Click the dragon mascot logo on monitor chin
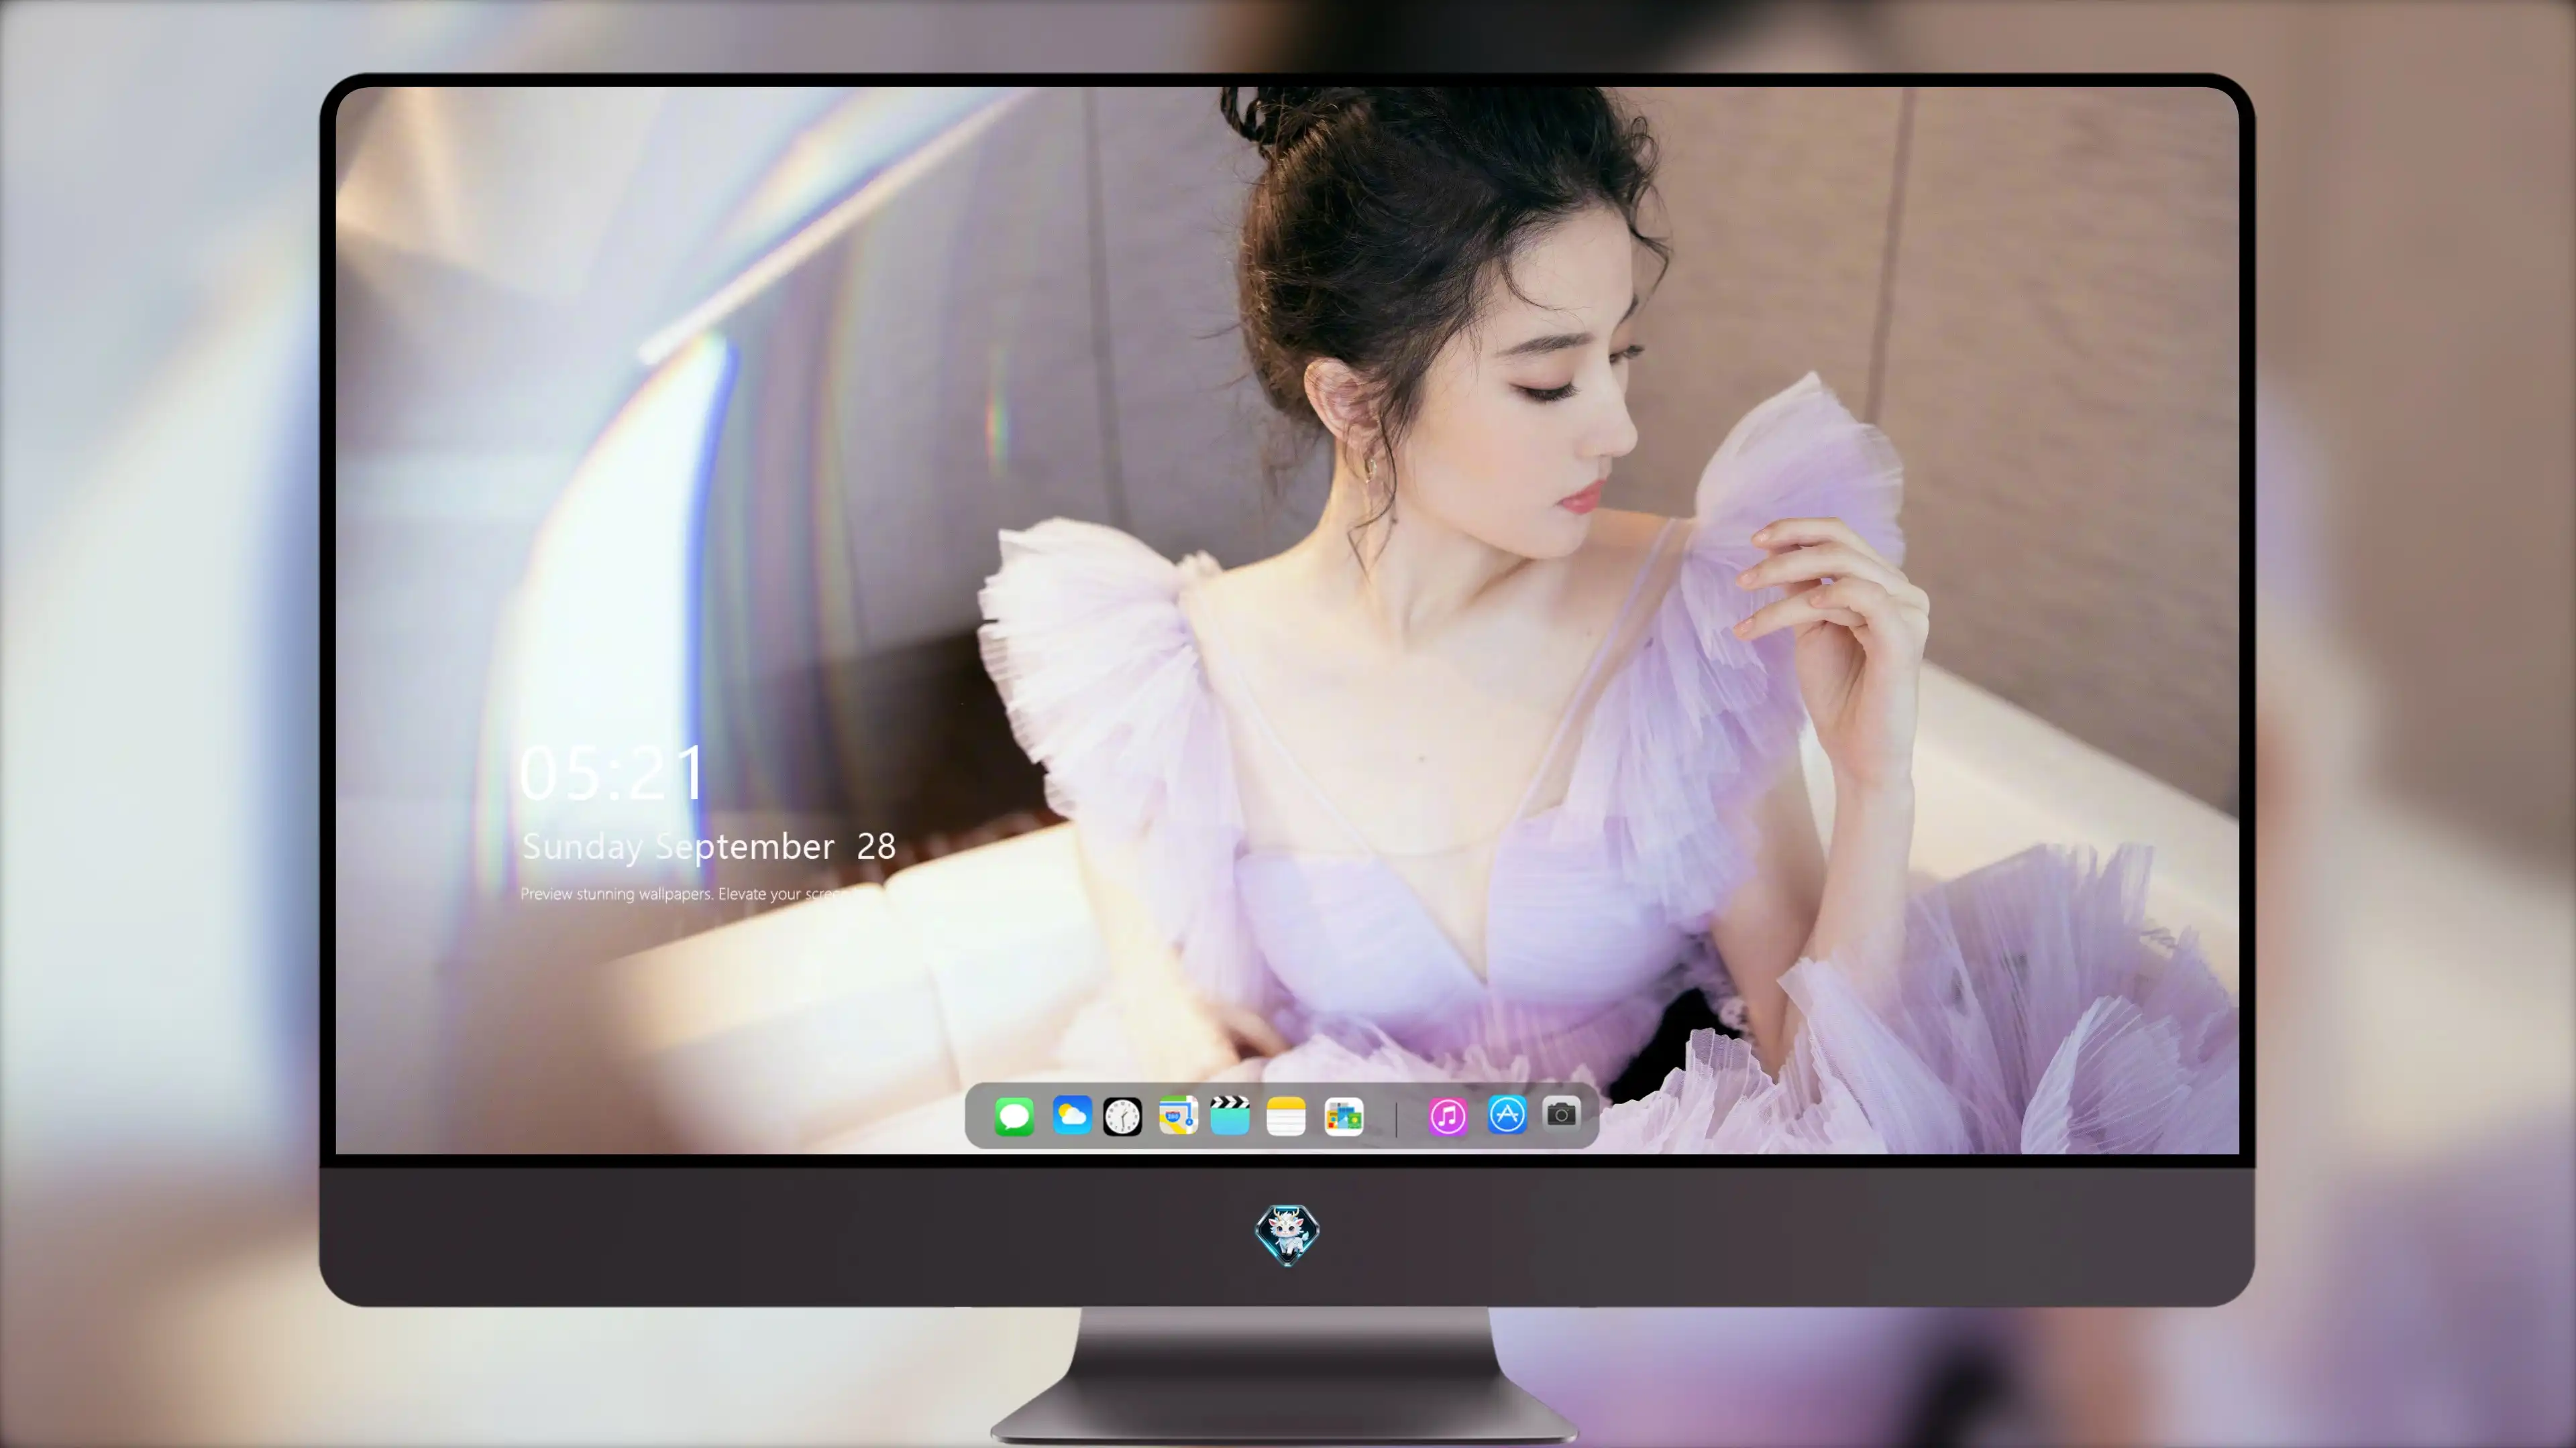 (x=1287, y=1235)
